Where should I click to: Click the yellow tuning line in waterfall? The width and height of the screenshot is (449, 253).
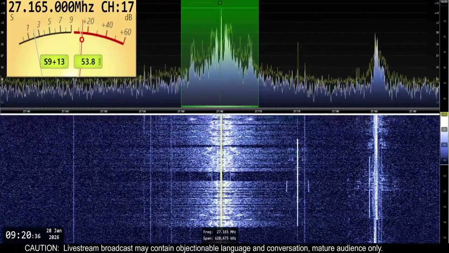(x=221, y=171)
